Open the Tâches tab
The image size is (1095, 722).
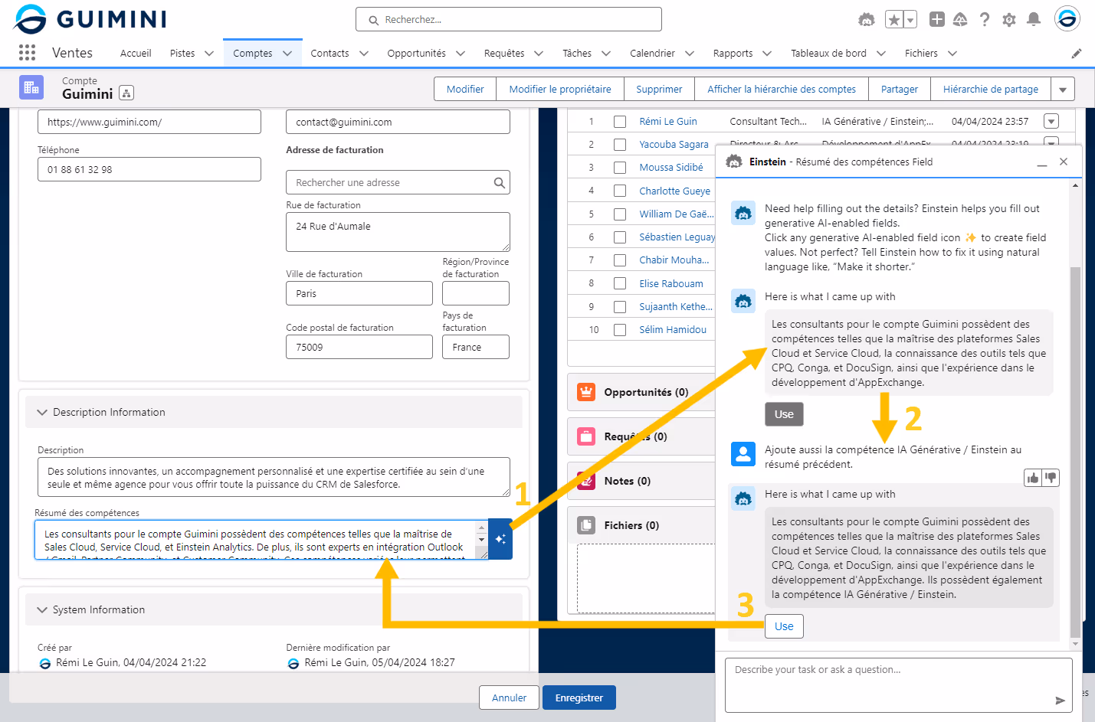pos(577,54)
